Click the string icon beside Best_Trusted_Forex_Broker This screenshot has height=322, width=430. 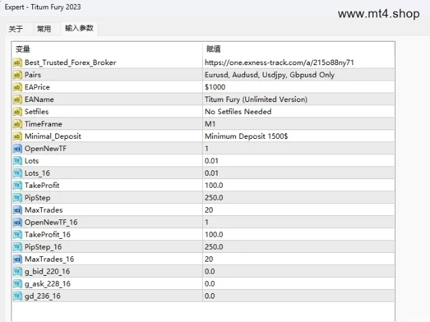tap(17, 62)
